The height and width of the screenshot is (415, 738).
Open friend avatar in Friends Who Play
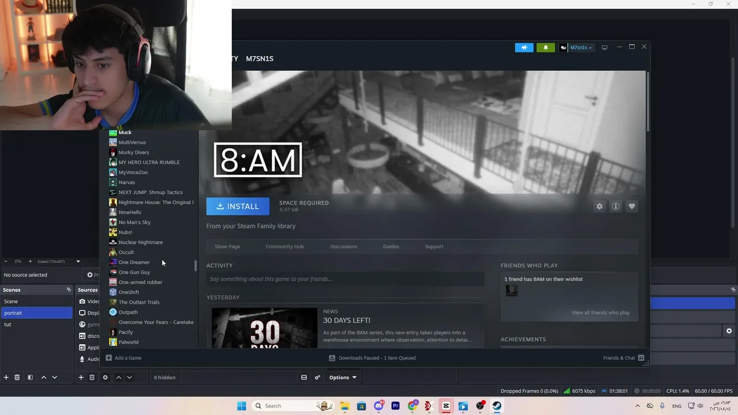coord(511,290)
